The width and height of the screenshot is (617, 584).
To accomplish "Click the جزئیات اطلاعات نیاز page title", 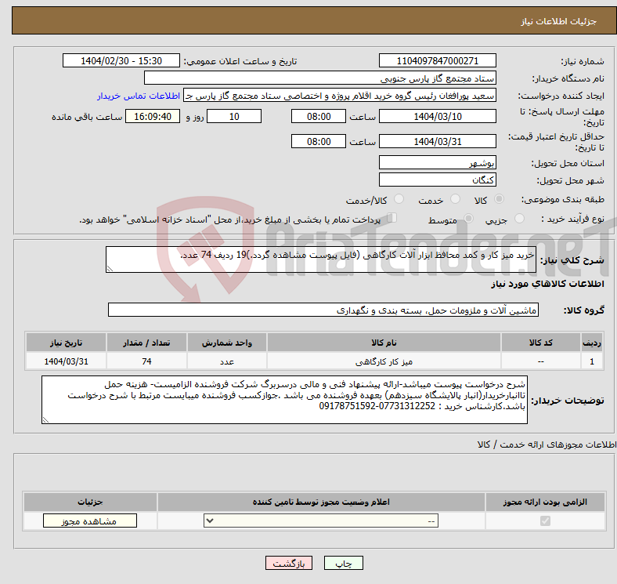I will (x=558, y=21).
